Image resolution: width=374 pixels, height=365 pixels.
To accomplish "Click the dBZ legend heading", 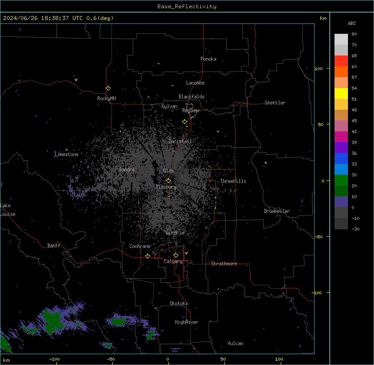I will pos(351,23).
